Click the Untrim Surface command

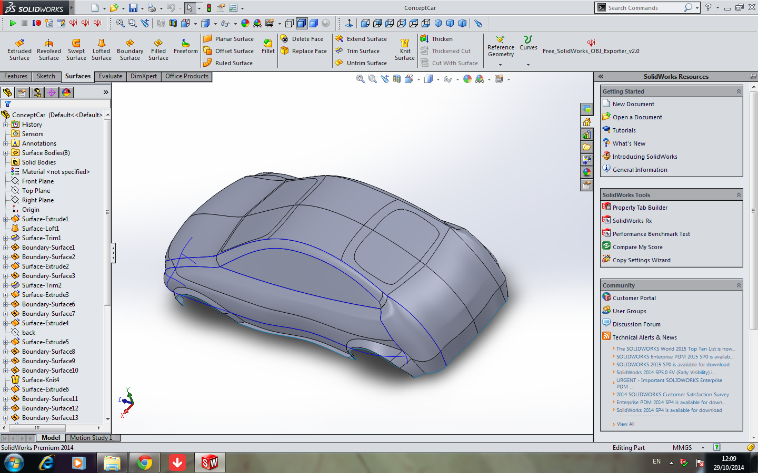click(x=361, y=63)
